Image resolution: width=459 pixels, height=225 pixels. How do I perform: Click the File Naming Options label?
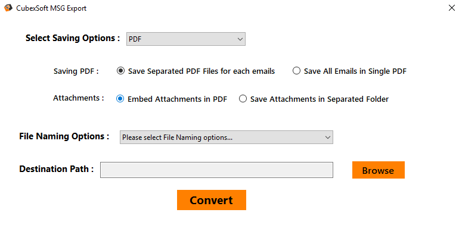pos(64,136)
